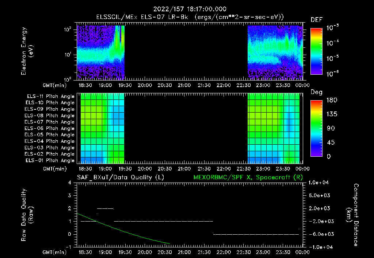Select the ELS-07 Pitch Angle row label
This screenshot has width=374, height=258.
[x=50, y=122]
